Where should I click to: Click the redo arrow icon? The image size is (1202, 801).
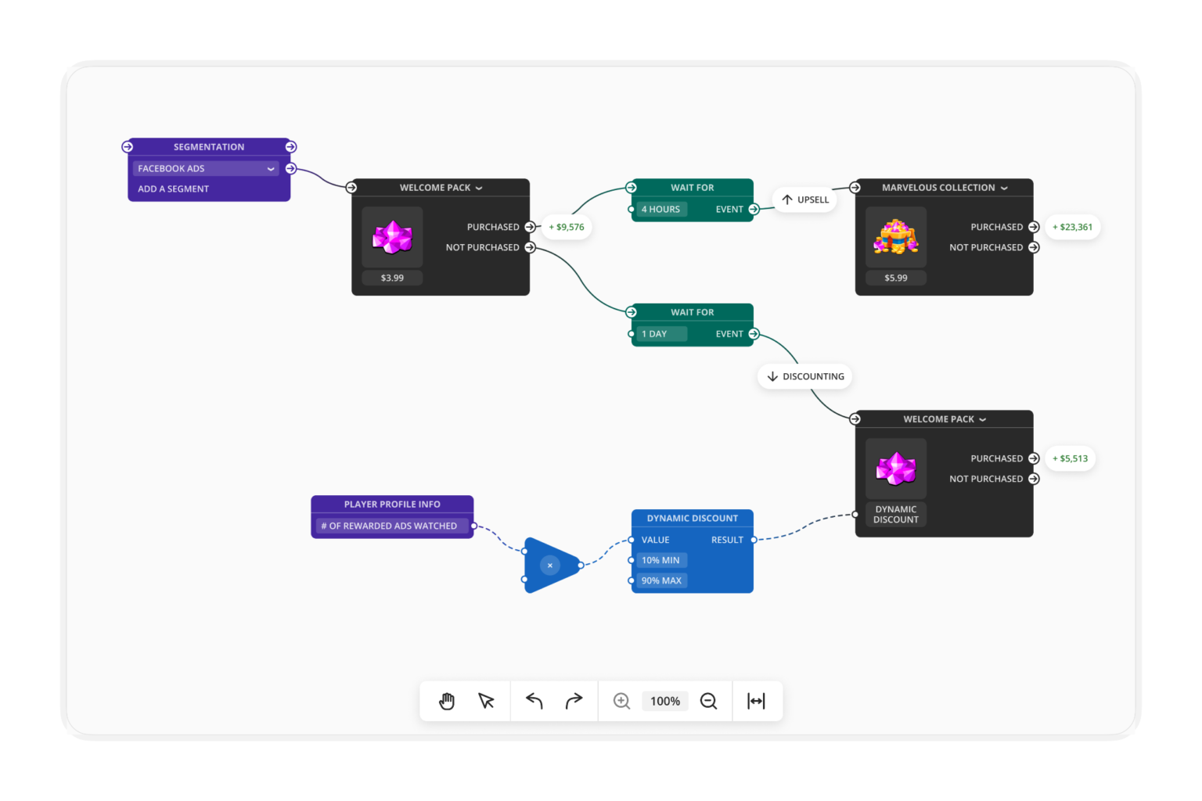click(x=574, y=701)
